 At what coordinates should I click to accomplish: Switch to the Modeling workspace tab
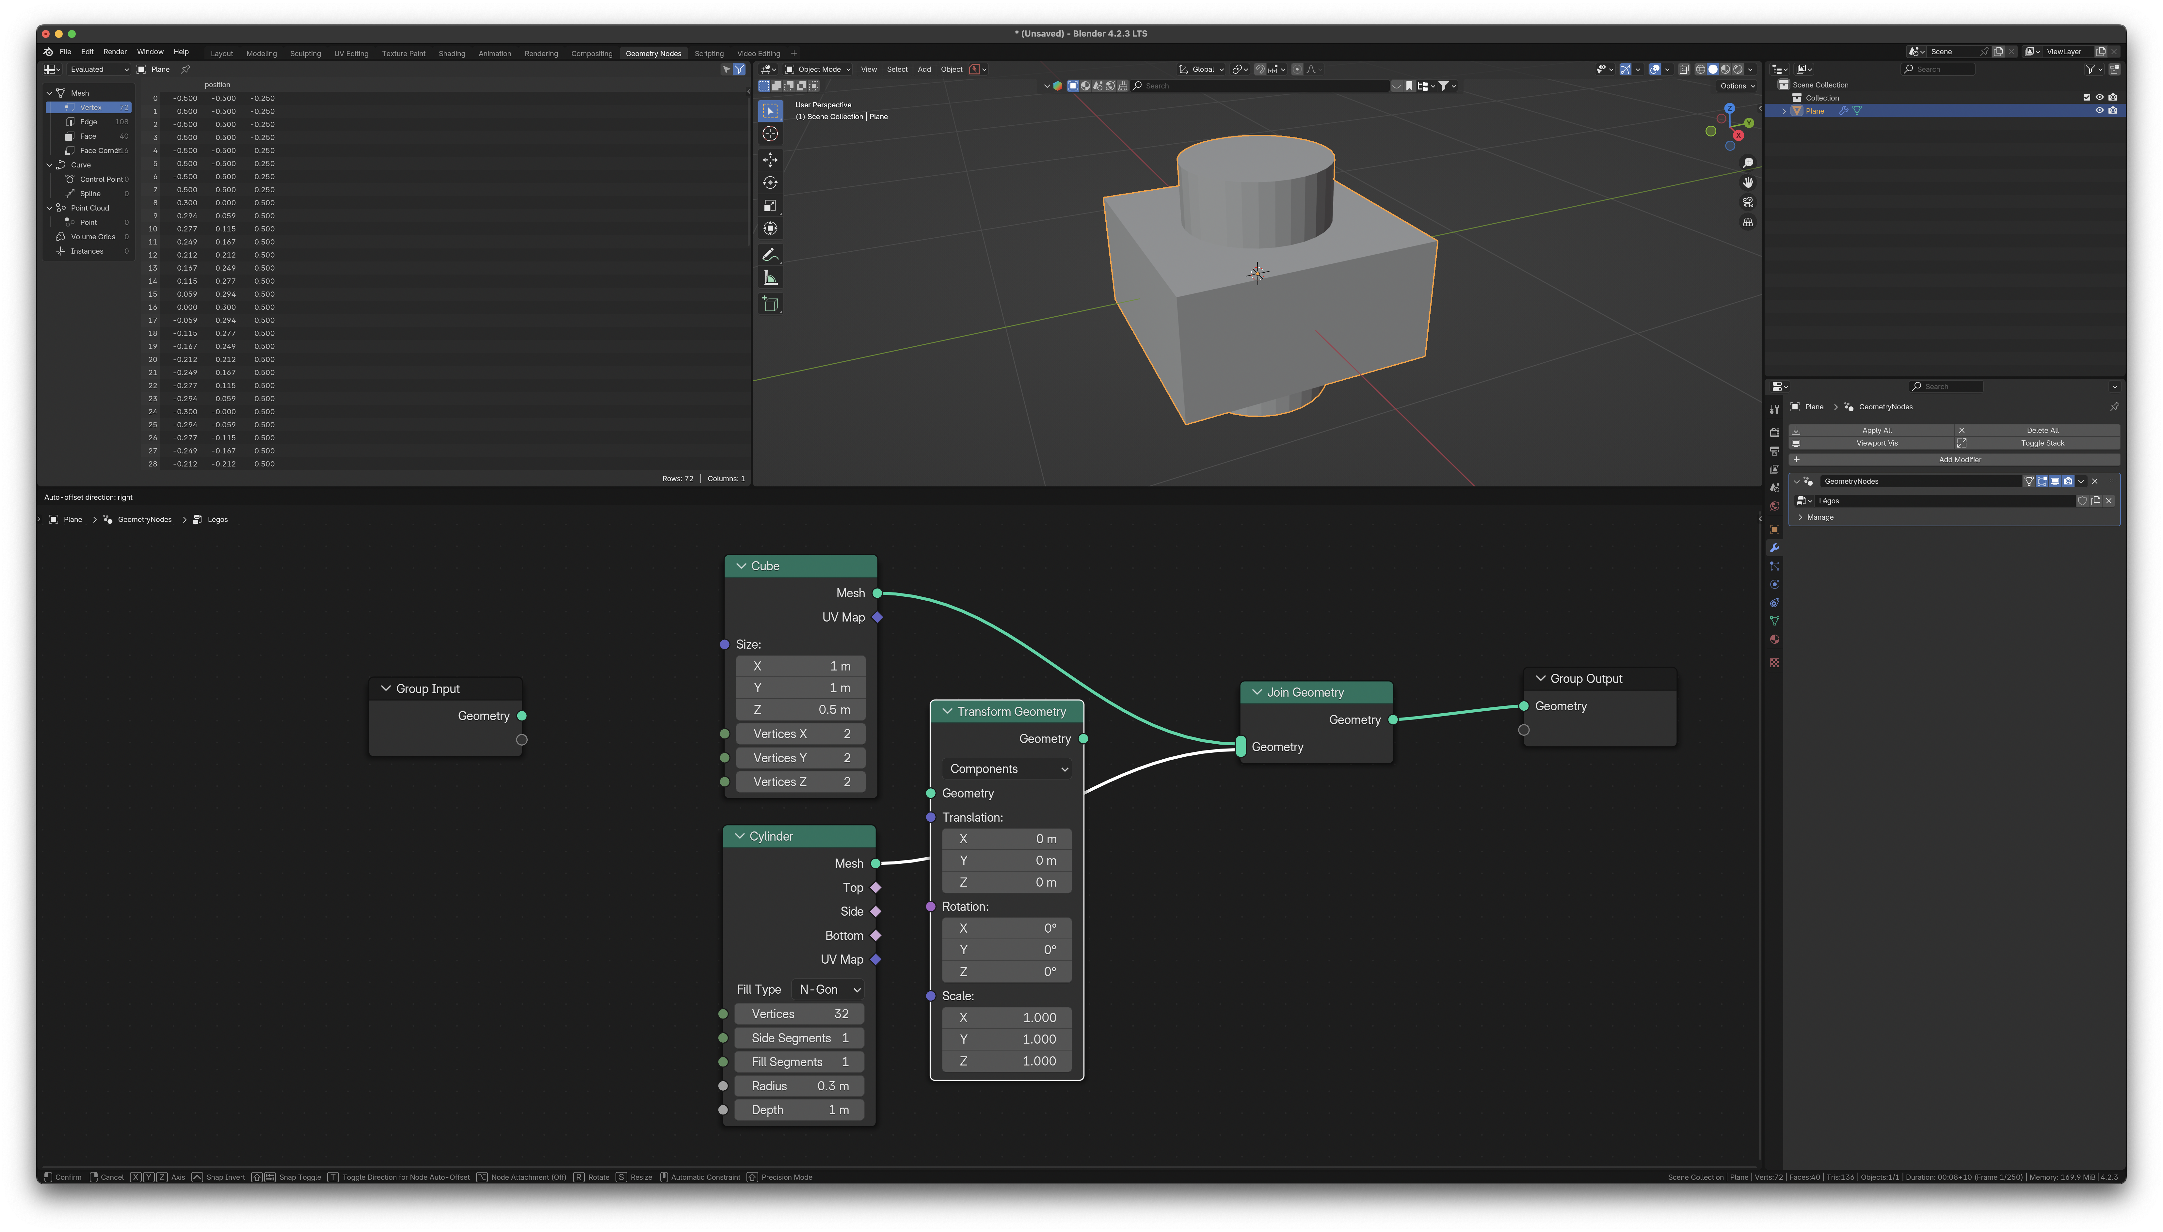[x=262, y=53]
